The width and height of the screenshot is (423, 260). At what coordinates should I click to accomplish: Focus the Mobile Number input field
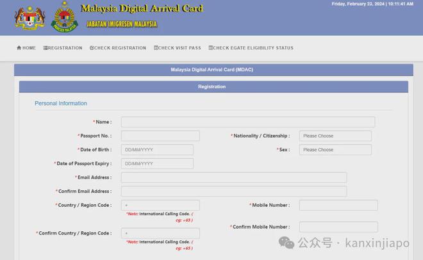pyautogui.click(x=338, y=205)
